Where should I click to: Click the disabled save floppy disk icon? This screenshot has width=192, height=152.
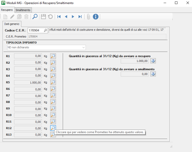pos(43,17)
